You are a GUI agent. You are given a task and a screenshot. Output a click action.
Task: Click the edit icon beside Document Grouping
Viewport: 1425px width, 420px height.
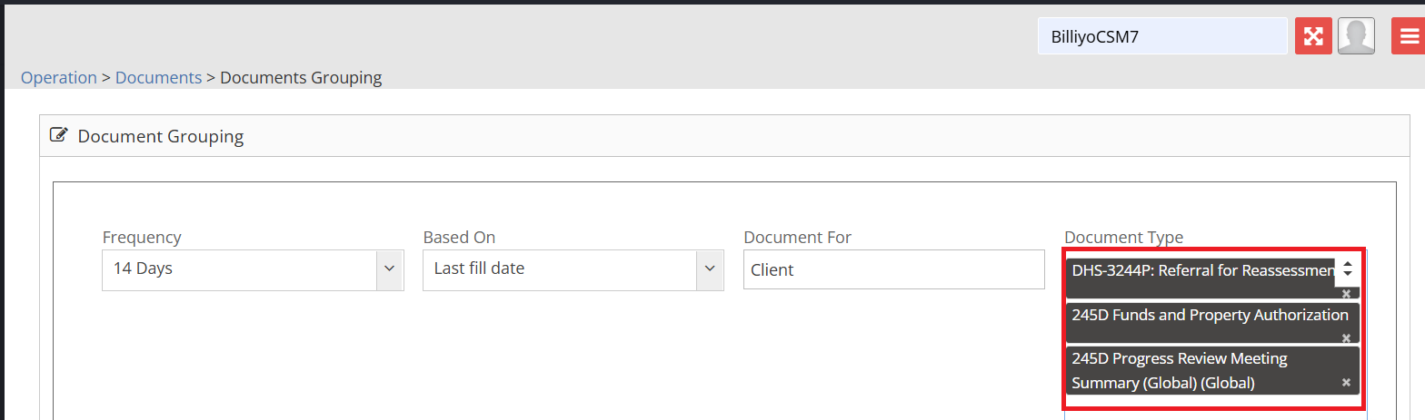pyautogui.click(x=58, y=136)
